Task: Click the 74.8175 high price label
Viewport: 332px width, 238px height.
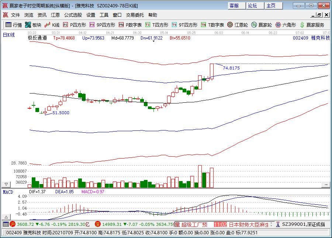Action: pos(231,68)
